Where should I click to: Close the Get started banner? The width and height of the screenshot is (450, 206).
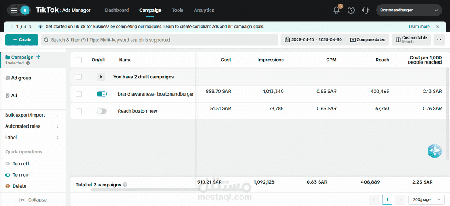tap(438, 27)
